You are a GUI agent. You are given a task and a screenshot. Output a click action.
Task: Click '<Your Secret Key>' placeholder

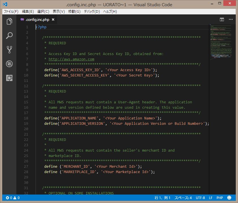tap(134, 75)
